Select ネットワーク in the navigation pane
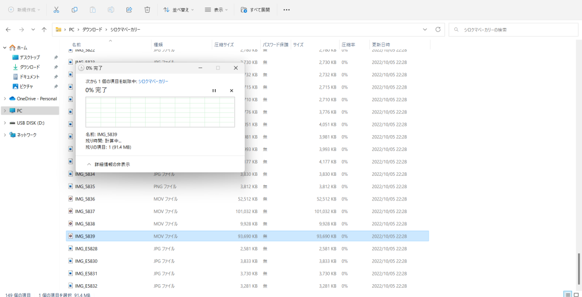 [x=23, y=135]
